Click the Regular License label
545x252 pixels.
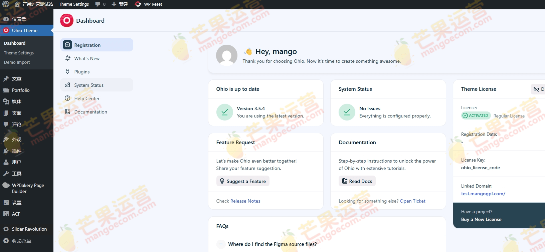point(509,116)
